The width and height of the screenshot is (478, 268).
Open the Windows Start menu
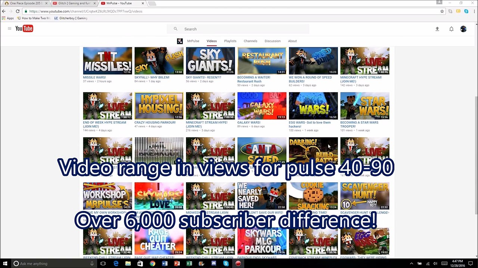(5, 264)
